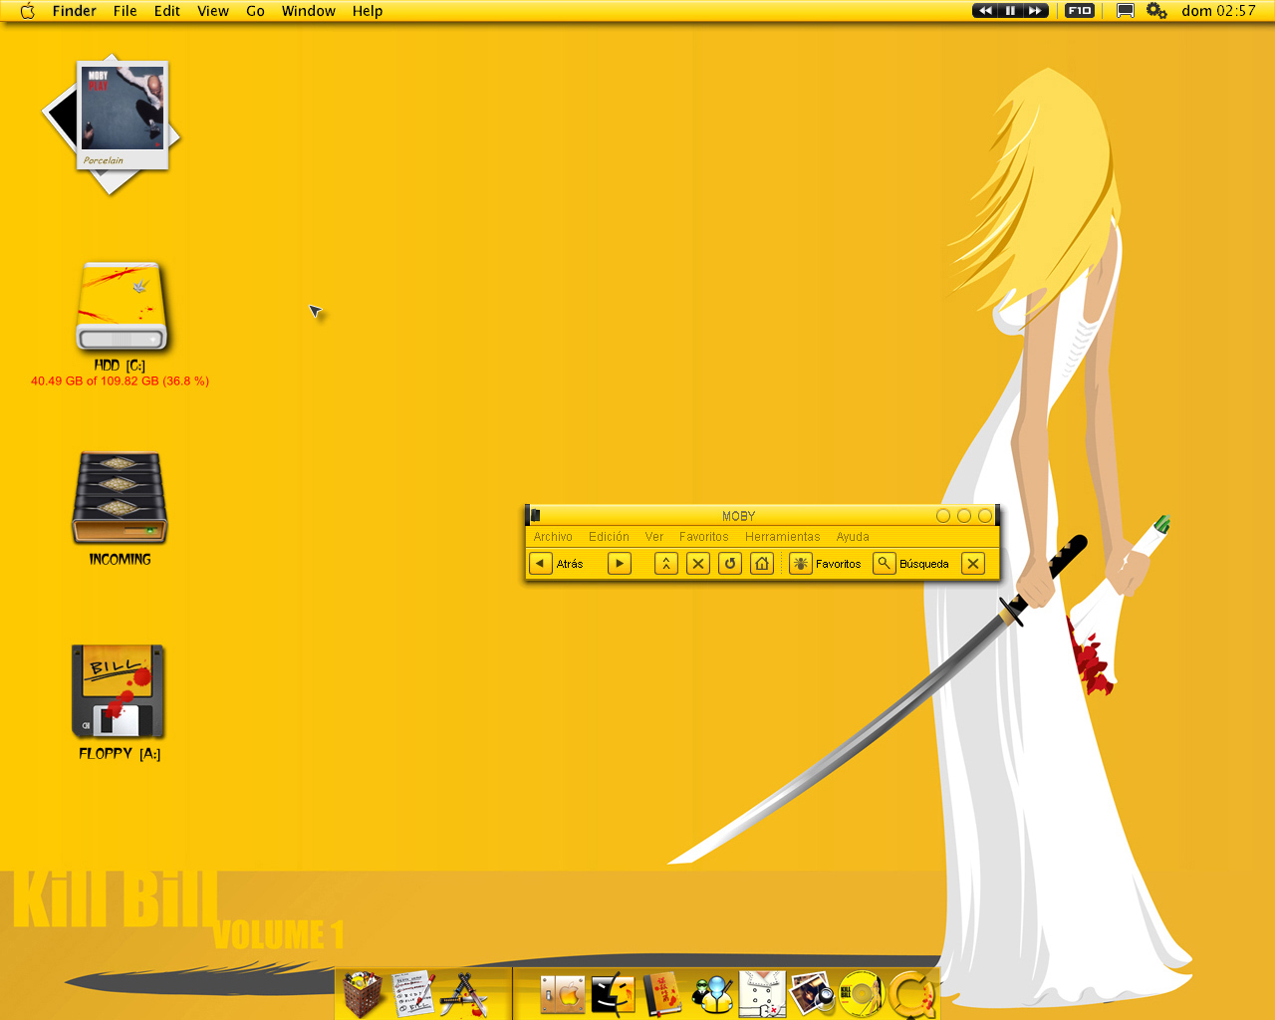This screenshot has width=1275, height=1020.
Task: Click the refresh icon in MOBY toolbar
Action: (x=730, y=564)
